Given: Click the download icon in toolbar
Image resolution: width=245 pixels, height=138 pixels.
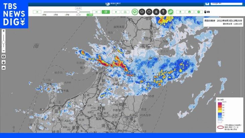Looking at the screenshot, I should [x=181, y=12].
